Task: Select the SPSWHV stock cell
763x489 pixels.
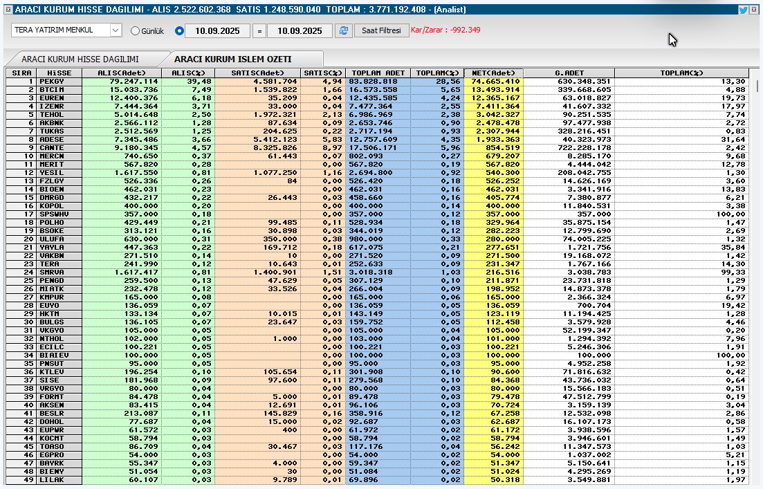Action: coord(59,214)
